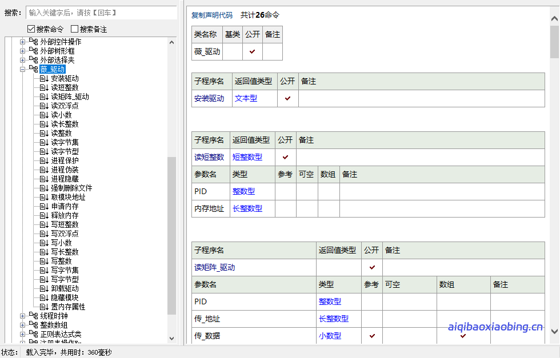Uncheck the 搜索命令 checkbox
Screen dimensions: 560x358
pyautogui.click(x=31, y=29)
